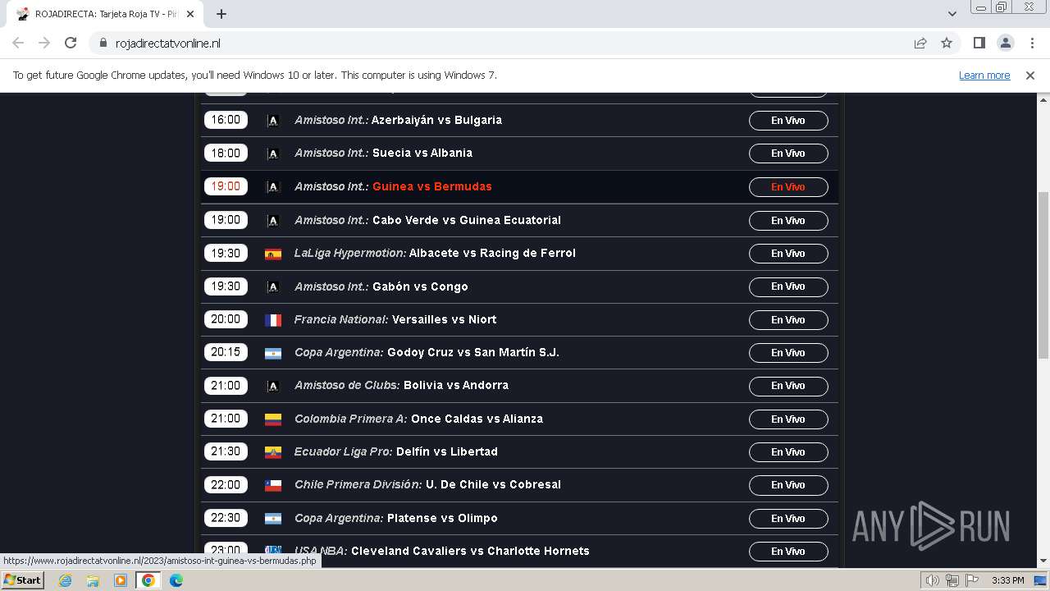Screen dimensions: 1050x591
Task: Watch Bolivia vs Andorra En Vivo
Action: click(788, 386)
